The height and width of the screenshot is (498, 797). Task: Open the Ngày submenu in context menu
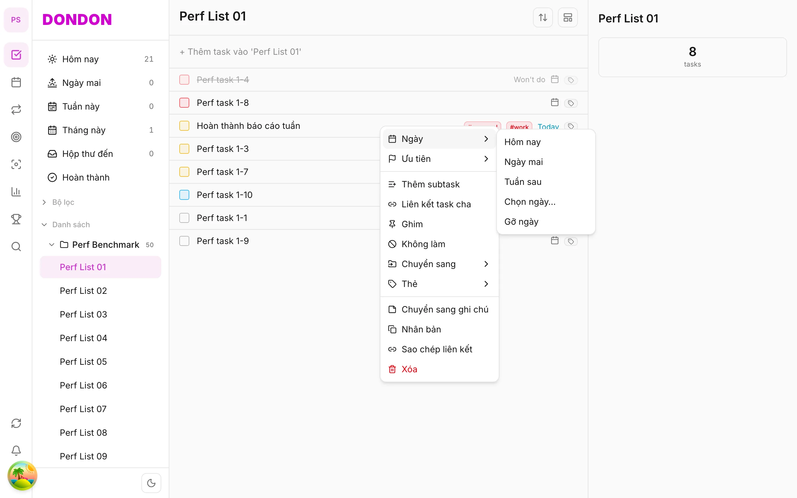click(439, 139)
